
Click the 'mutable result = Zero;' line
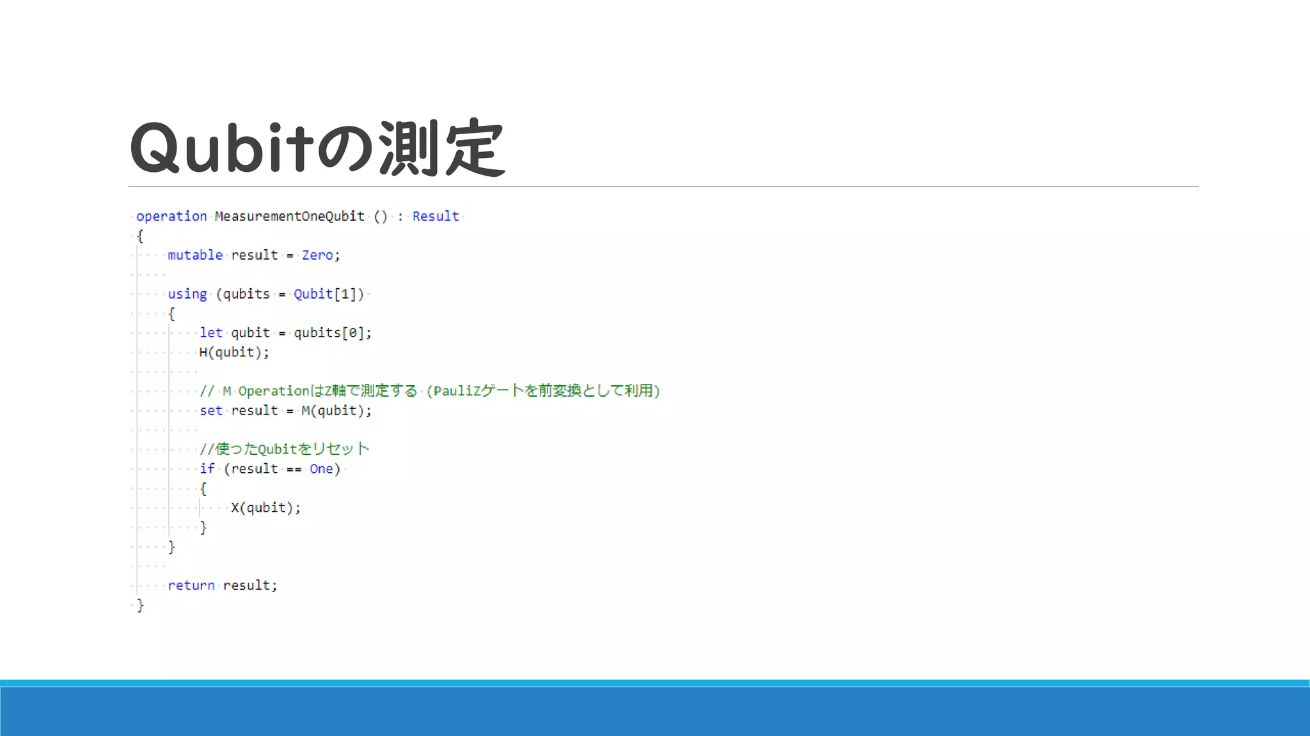click(253, 256)
